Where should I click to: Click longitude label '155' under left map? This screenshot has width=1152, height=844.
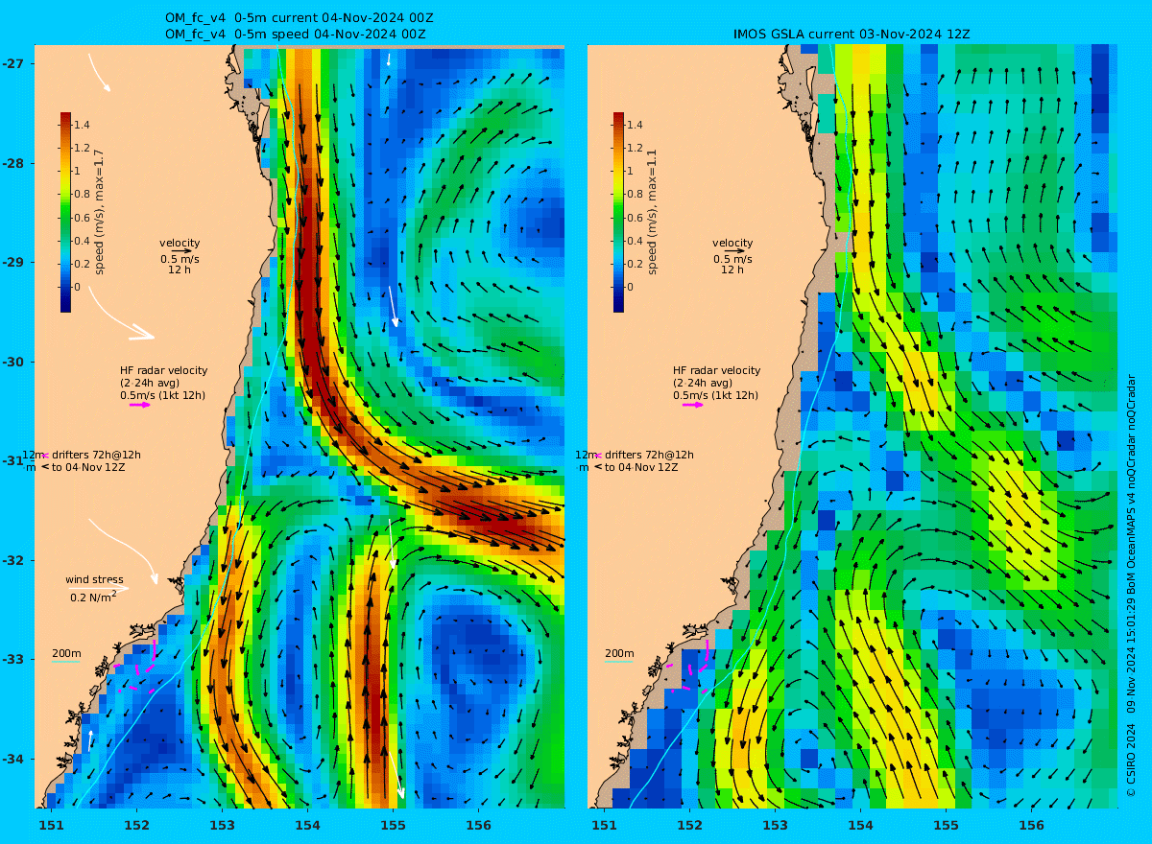tap(393, 825)
